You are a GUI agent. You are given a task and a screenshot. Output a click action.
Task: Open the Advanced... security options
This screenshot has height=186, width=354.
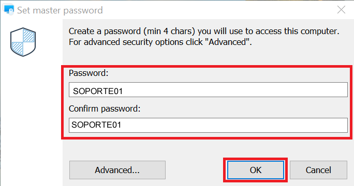click(117, 170)
